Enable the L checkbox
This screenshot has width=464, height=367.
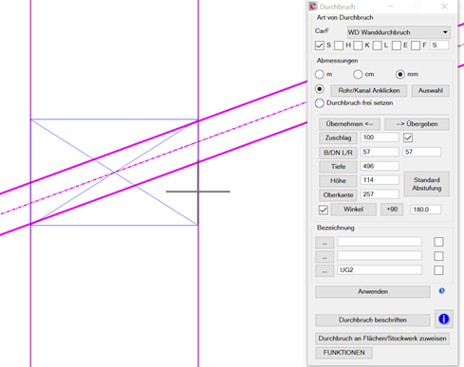[x=377, y=46]
